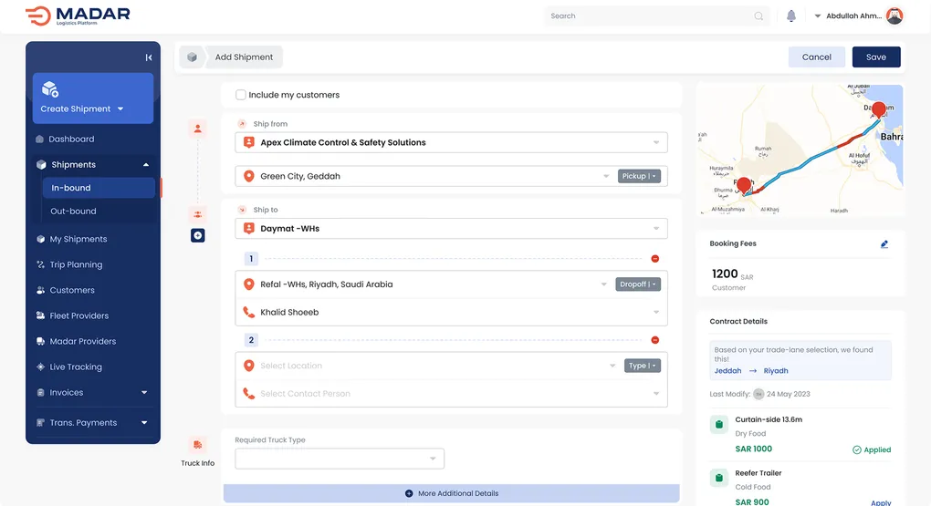Image resolution: width=931 pixels, height=506 pixels.
Task: Go to Live Tracking in the sidebar
Action: 76,367
